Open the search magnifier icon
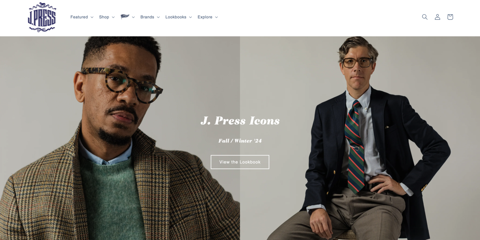This screenshot has height=240, width=480. (425, 17)
